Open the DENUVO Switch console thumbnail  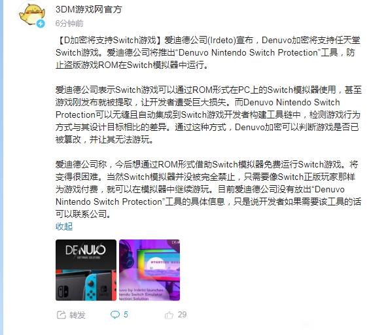point(86,270)
